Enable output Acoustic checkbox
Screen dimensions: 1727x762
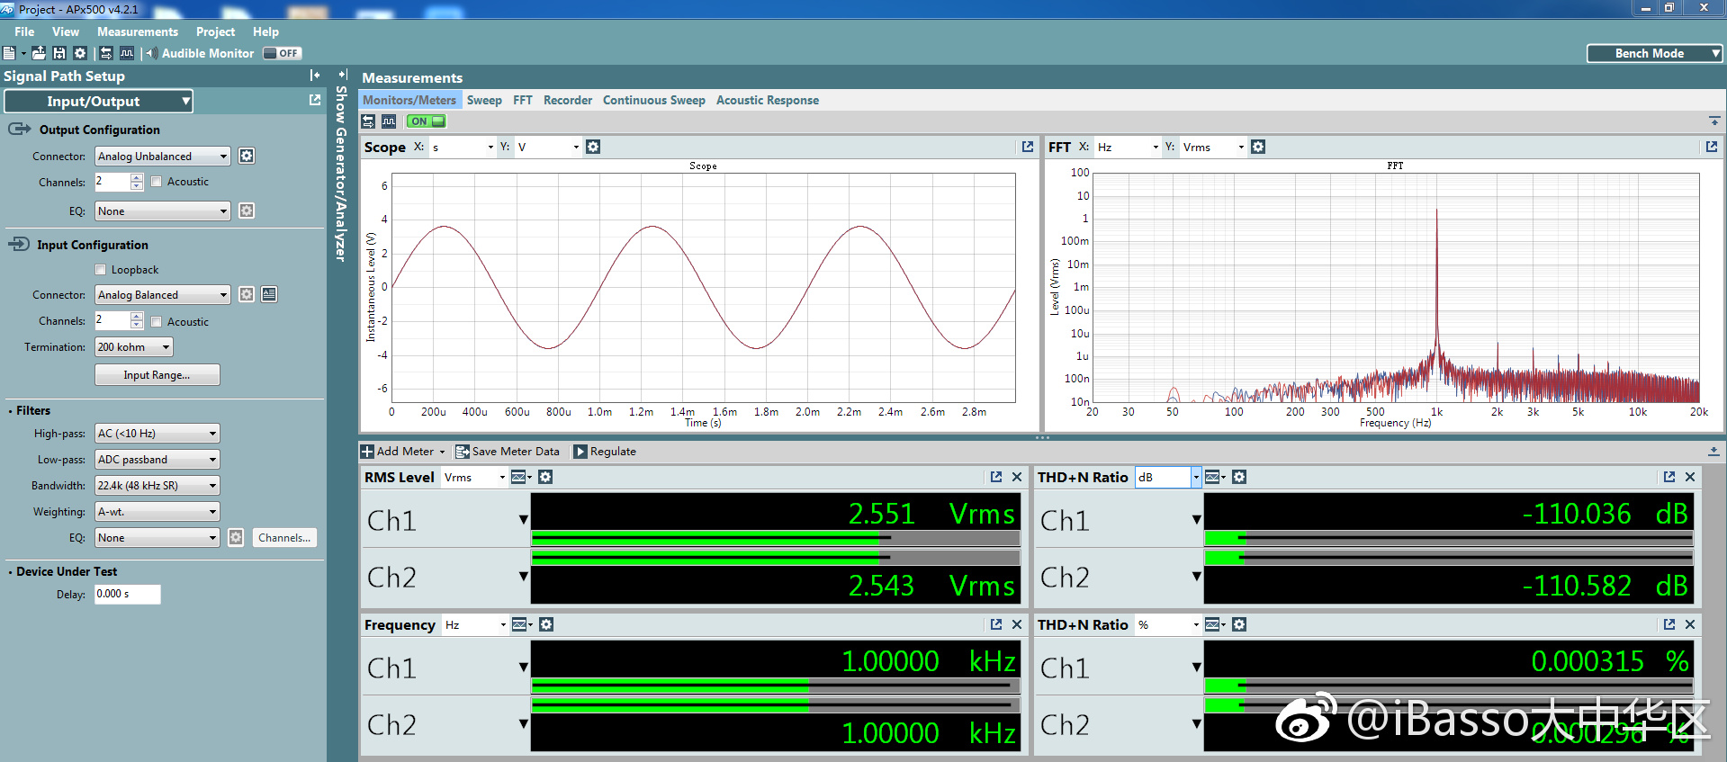tap(157, 182)
